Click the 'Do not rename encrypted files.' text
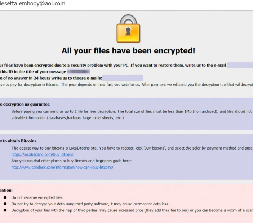The image size is (253, 223). pyautogui.click(x=37, y=197)
